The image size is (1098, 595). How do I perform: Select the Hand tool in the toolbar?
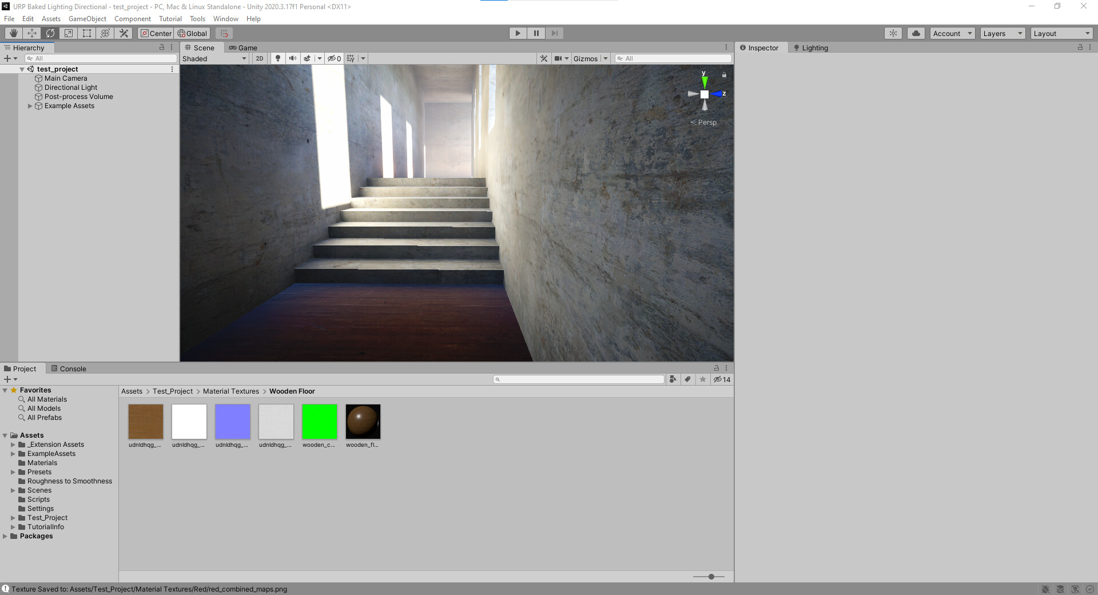[14, 33]
